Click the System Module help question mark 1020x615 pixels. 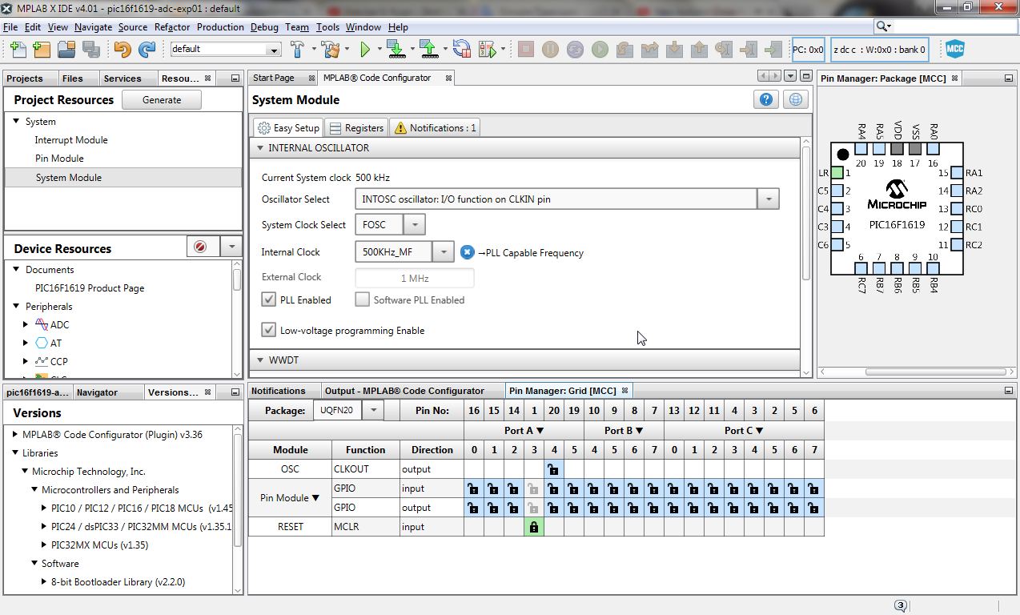[x=765, y=98]
